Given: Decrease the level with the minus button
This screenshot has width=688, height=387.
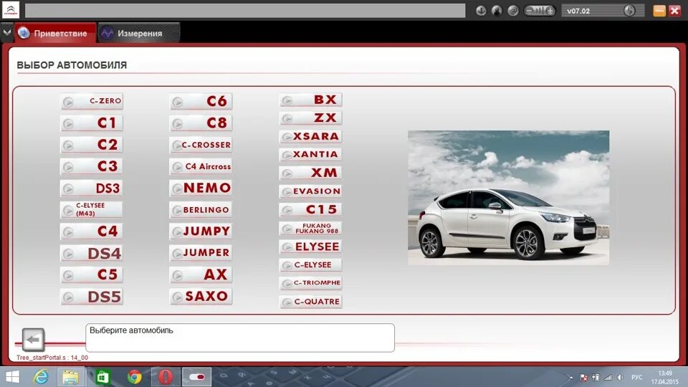Looking at the screenshot, I should (x=530, y=11).
